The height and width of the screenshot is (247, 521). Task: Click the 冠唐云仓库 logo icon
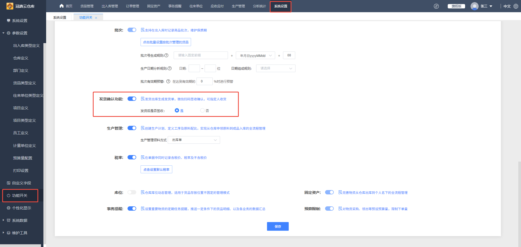click(x=10, y=6)
